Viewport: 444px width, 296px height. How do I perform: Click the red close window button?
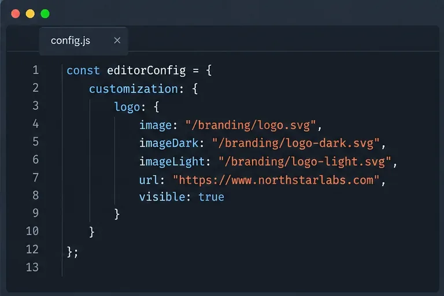point(16,14)
